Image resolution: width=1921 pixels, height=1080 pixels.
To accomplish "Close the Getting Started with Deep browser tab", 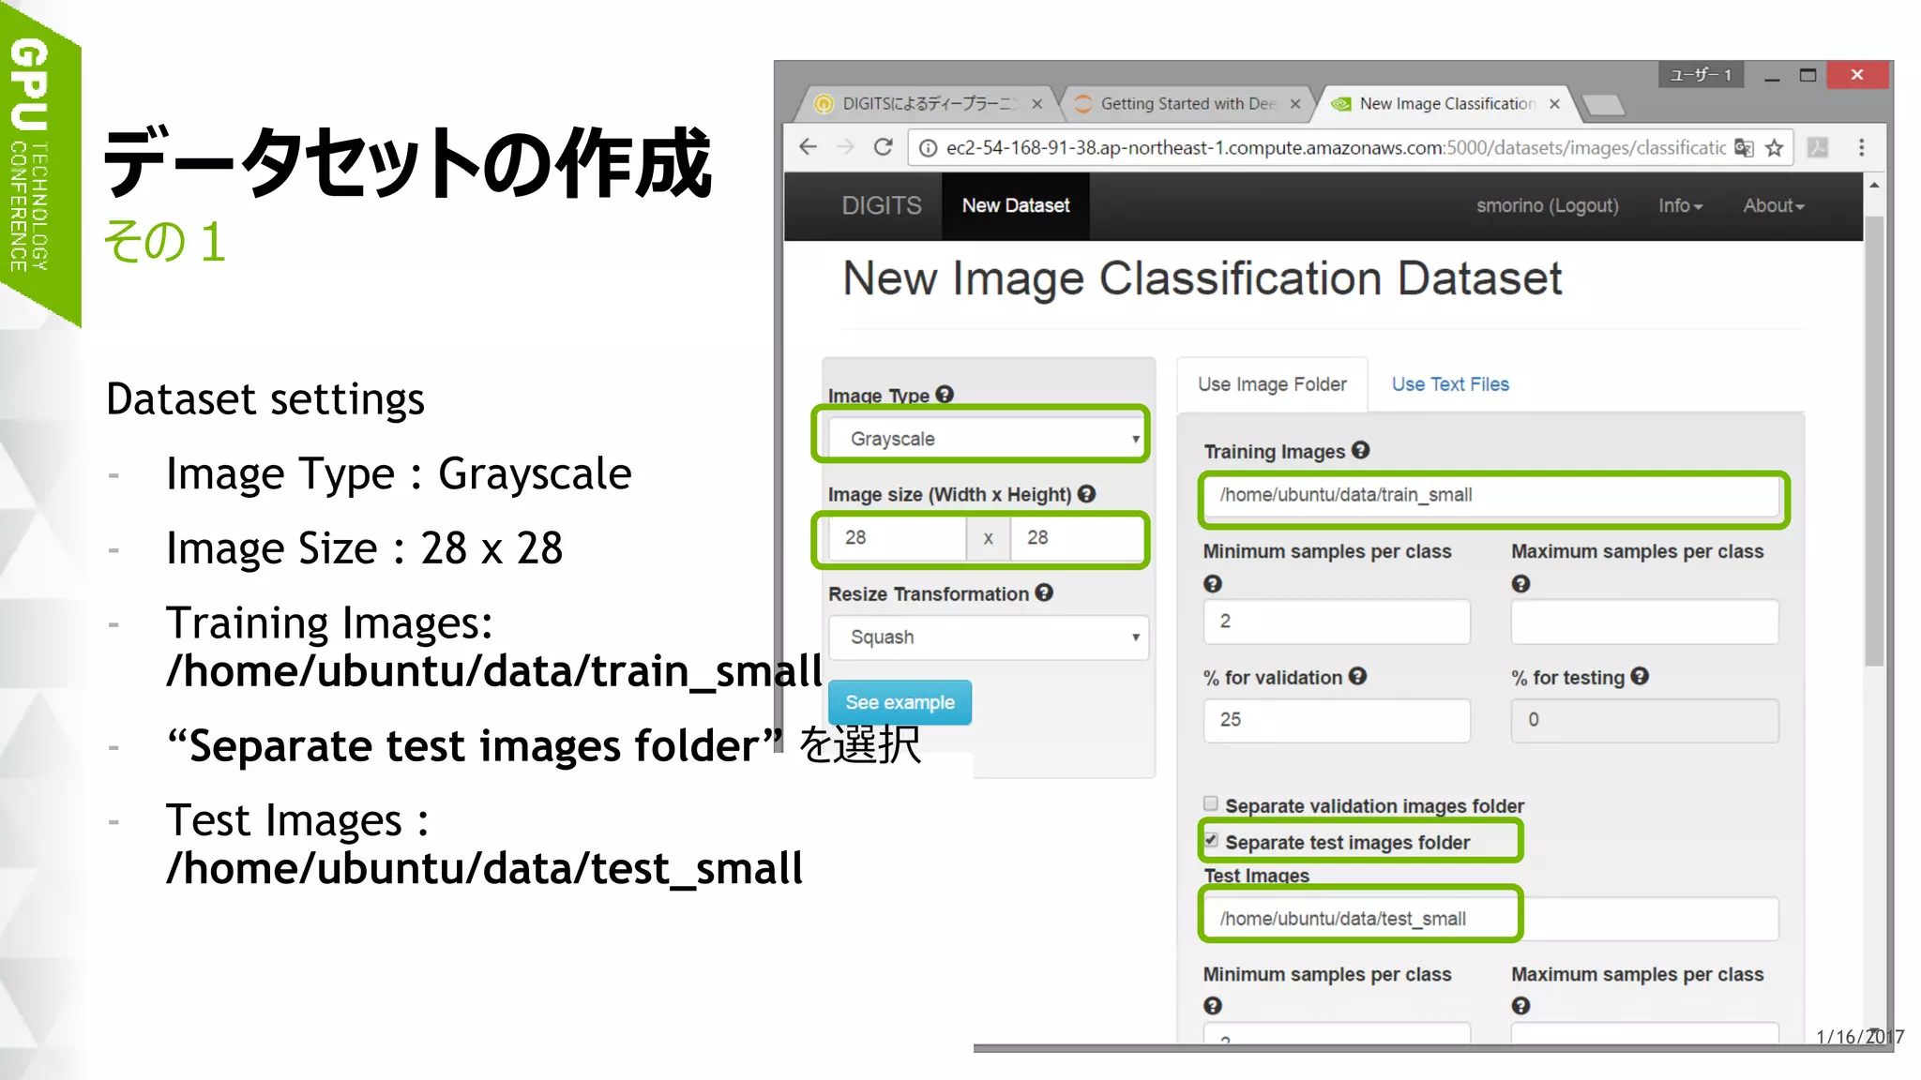I will 1295,104.
